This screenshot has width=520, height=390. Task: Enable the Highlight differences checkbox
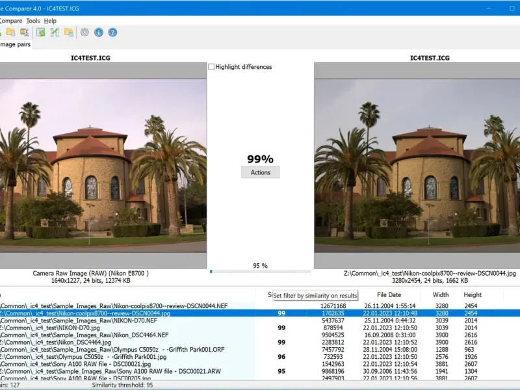[211, 67]
